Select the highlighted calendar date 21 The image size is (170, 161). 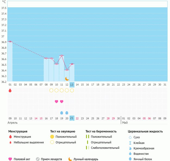click(72, 118)
